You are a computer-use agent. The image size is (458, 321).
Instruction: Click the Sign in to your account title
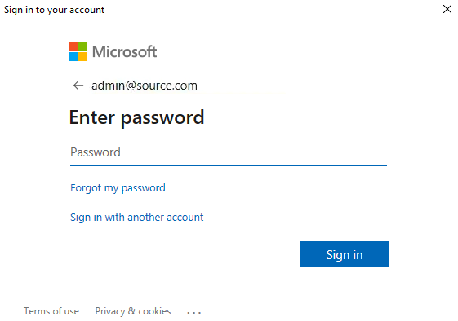(x=54, y=10)
